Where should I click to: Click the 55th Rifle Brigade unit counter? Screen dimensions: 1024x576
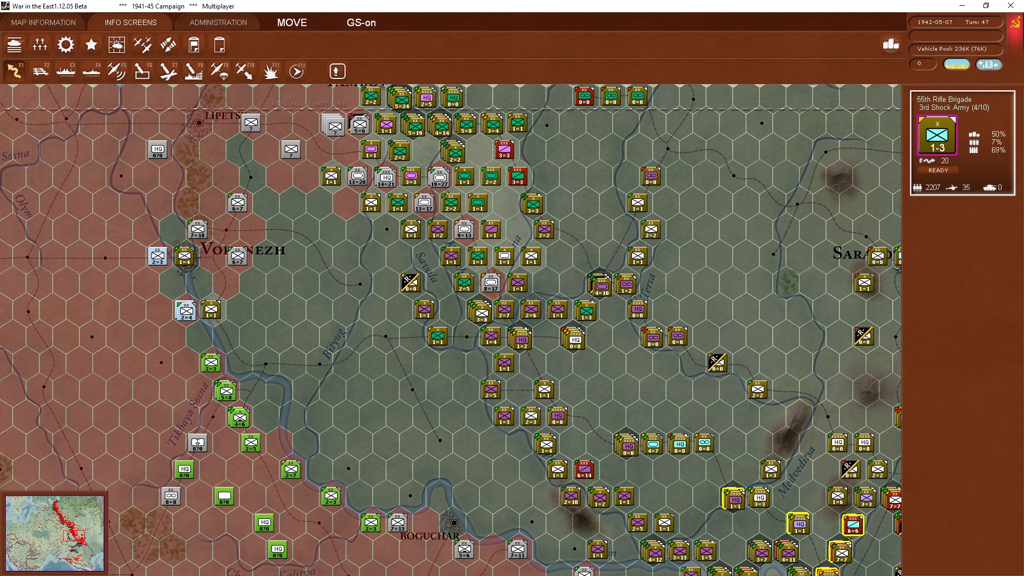(x=937, y=136)
